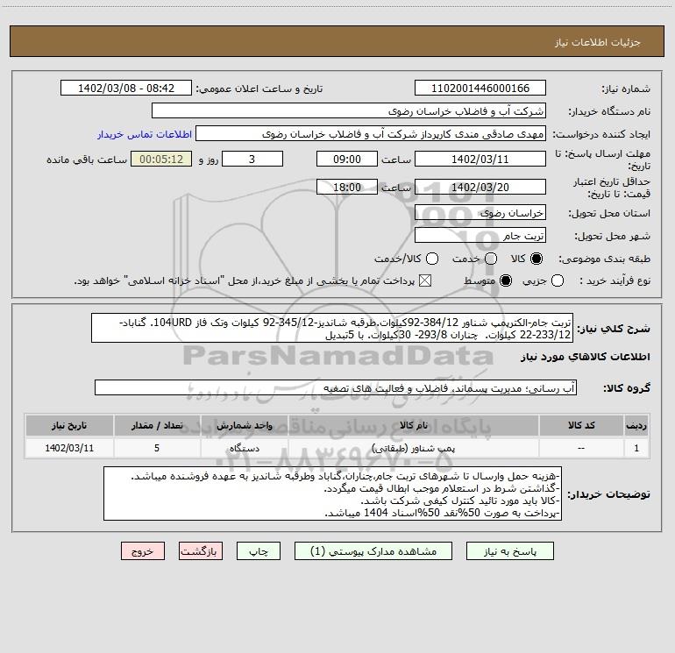Toggle the Islamic treasury payment checkbox
The width and height of the screenshot is (675, 653).
[425, 280]
